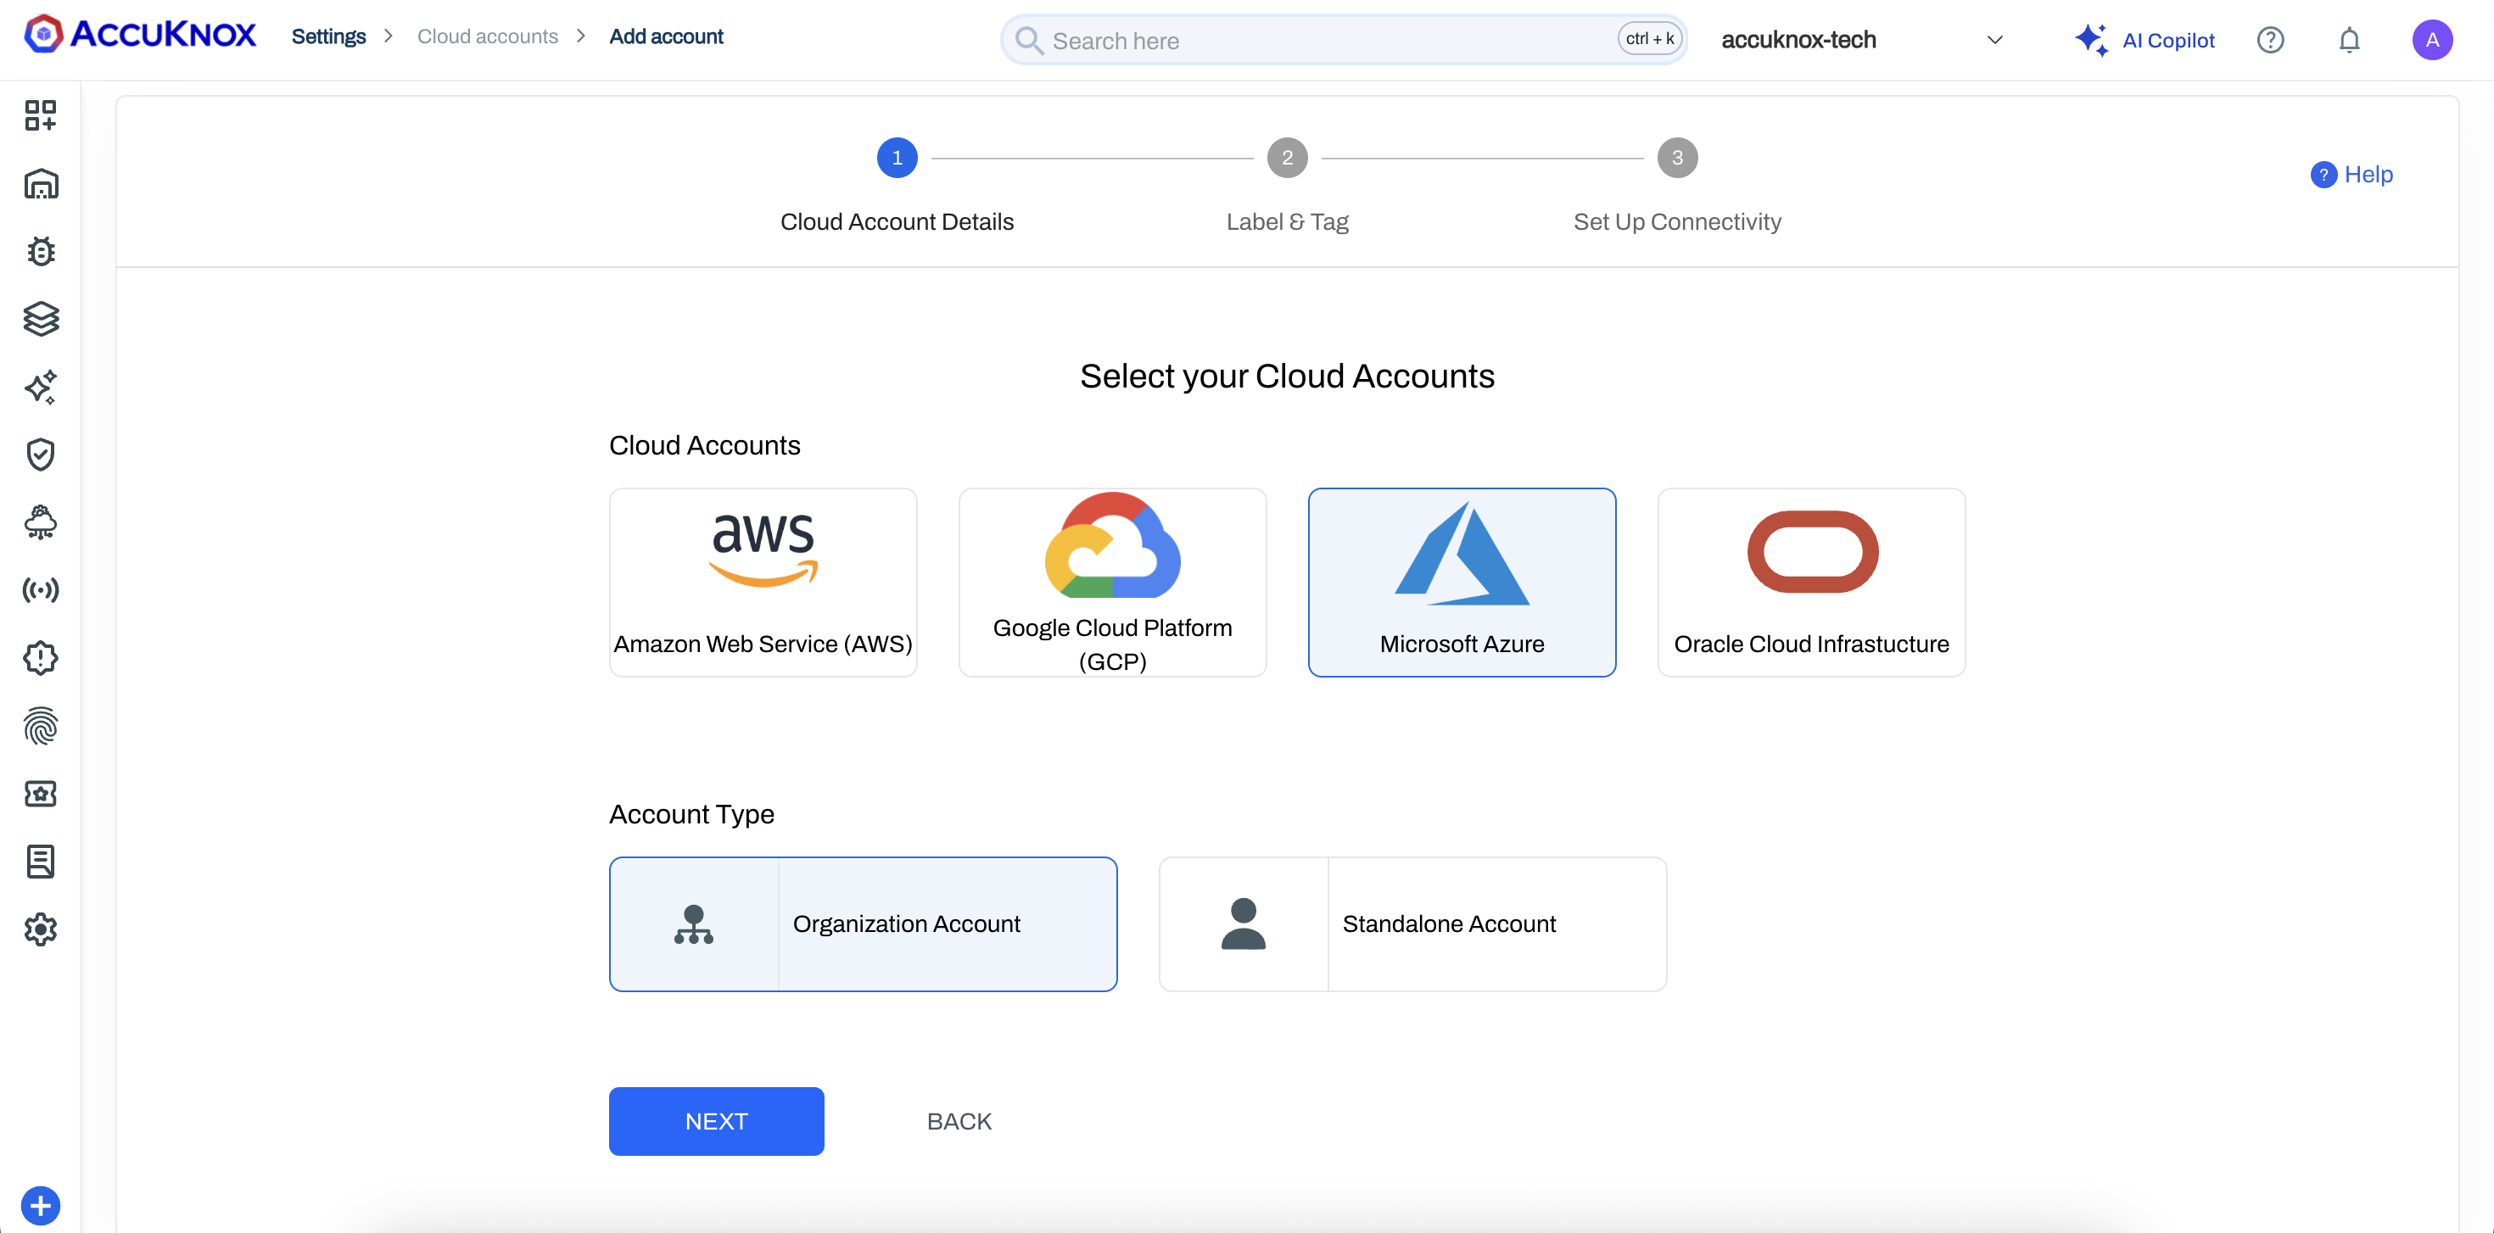2494x1233 pixels.
Task: Open the stacked layers sidebar icon
Action: 41,320
